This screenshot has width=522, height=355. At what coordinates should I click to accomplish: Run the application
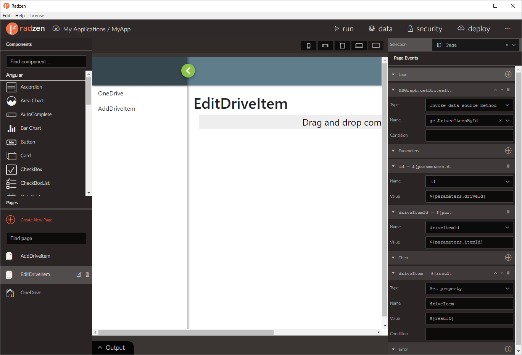point(344,29)
